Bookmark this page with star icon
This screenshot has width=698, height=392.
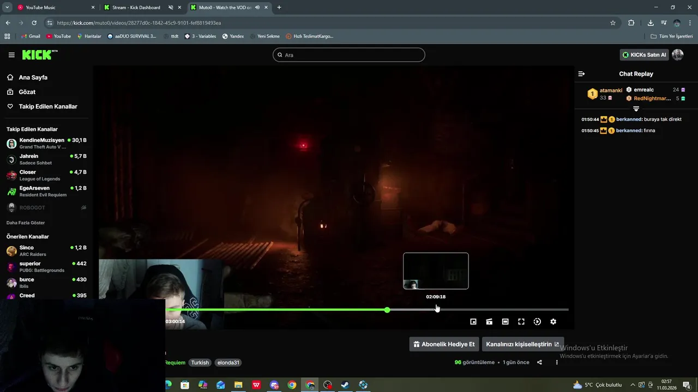tap(613, 23)
